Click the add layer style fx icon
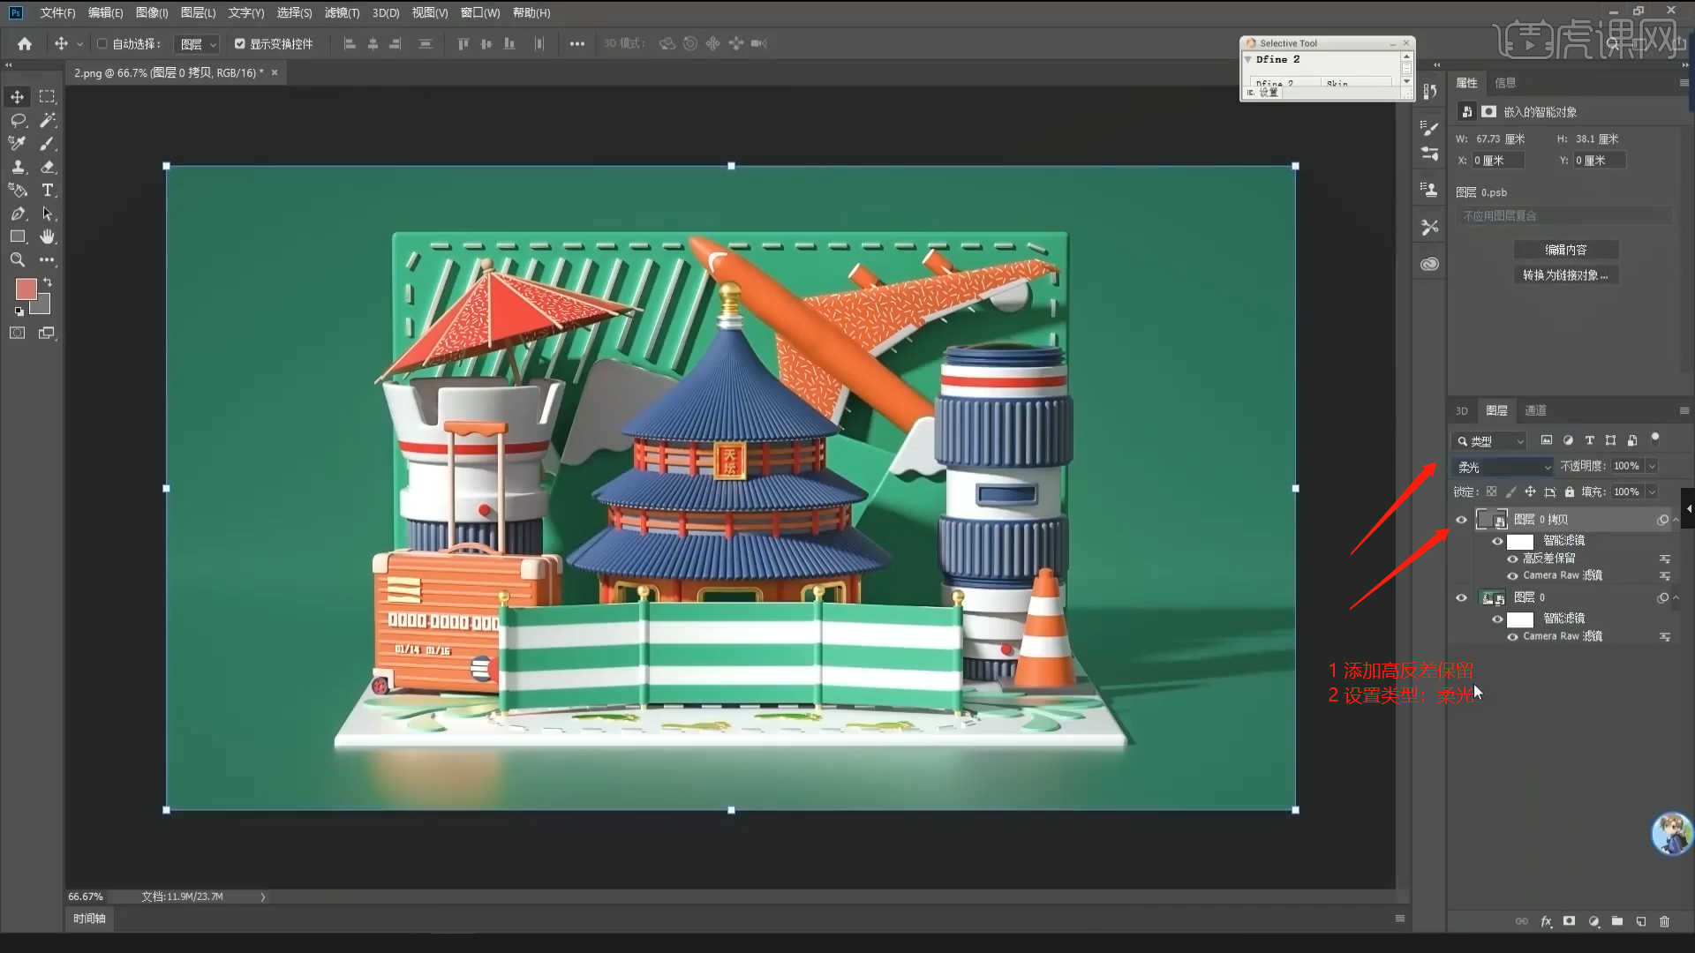The height and width of the screenshot is (953, 1695). [1546, 921]
